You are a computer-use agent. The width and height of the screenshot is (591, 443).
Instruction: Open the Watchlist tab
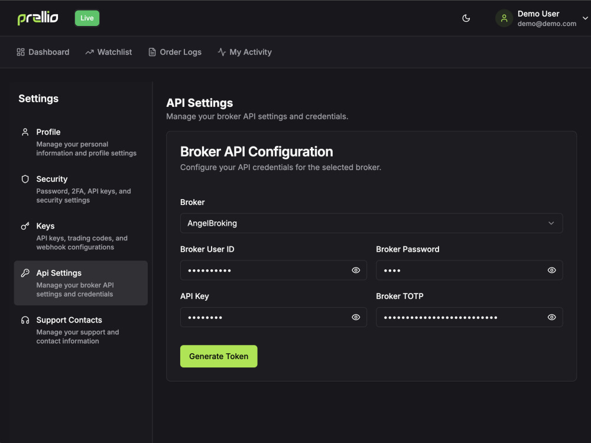(109, 52)
